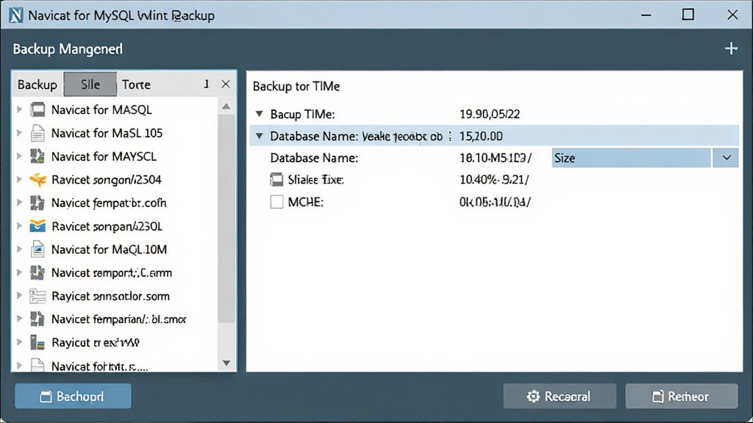Click the Recaoral button
Viewport: 753px width, 423px height.
pos(560,396)
